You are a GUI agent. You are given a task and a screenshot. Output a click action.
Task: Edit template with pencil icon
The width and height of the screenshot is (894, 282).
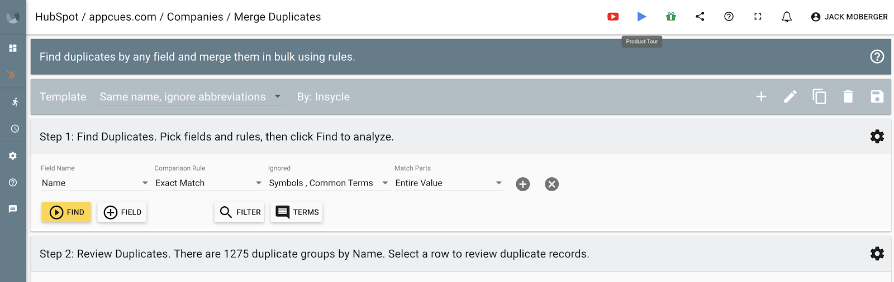[x=790, y=97]
